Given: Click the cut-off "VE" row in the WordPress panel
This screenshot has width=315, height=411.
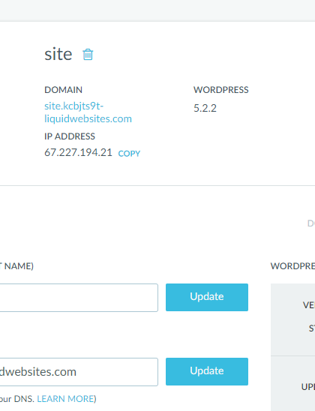Looking at the screenshot, I should click(309, 304).
